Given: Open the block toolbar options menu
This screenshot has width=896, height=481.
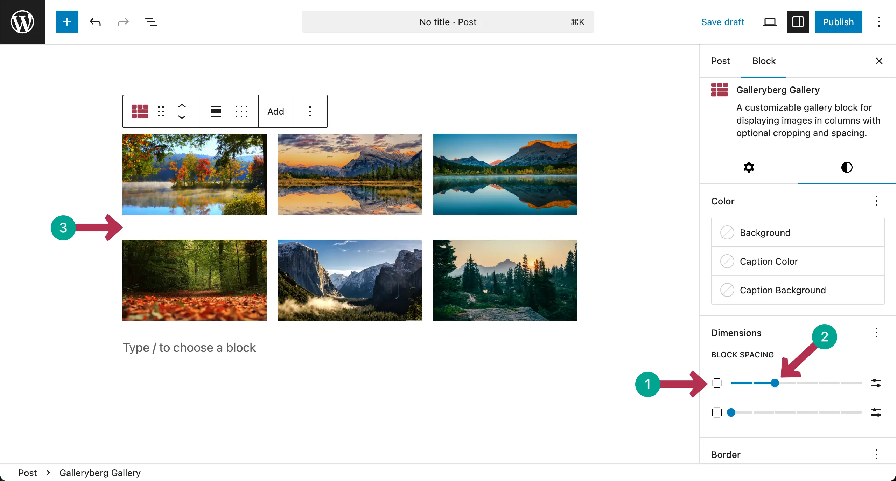Looking at the screenshot, I should click(310, 111).
